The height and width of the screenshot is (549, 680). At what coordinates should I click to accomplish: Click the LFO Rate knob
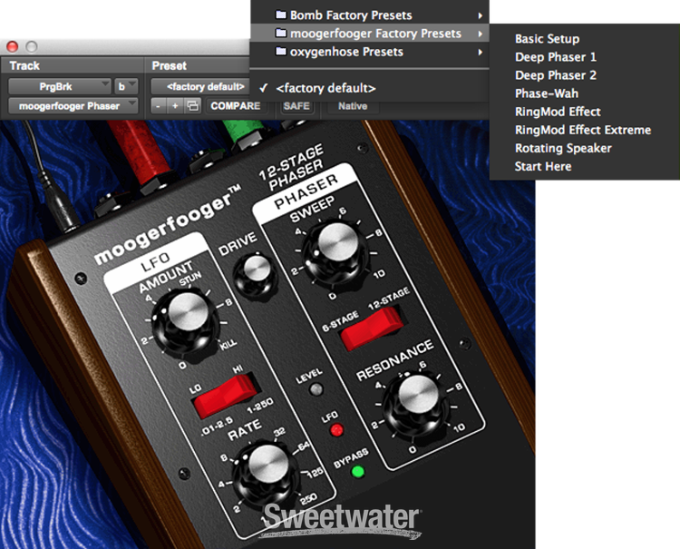[x=262, y=469]
